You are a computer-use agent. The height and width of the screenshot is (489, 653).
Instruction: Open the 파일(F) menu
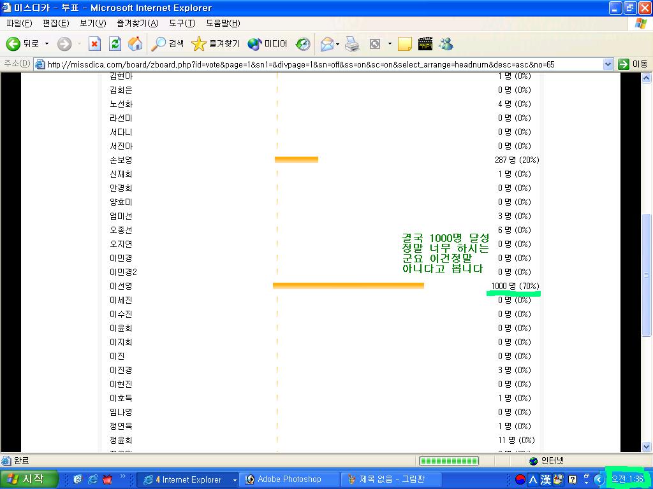(x=19, y=24)
